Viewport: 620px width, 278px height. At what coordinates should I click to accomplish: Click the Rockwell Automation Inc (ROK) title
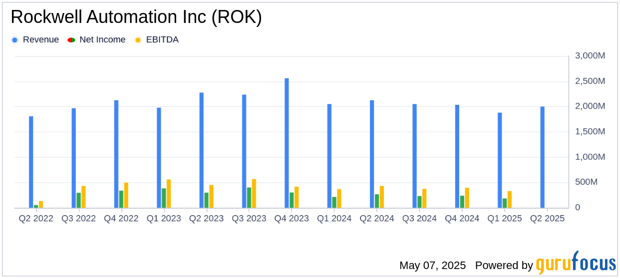coord(136,17)
